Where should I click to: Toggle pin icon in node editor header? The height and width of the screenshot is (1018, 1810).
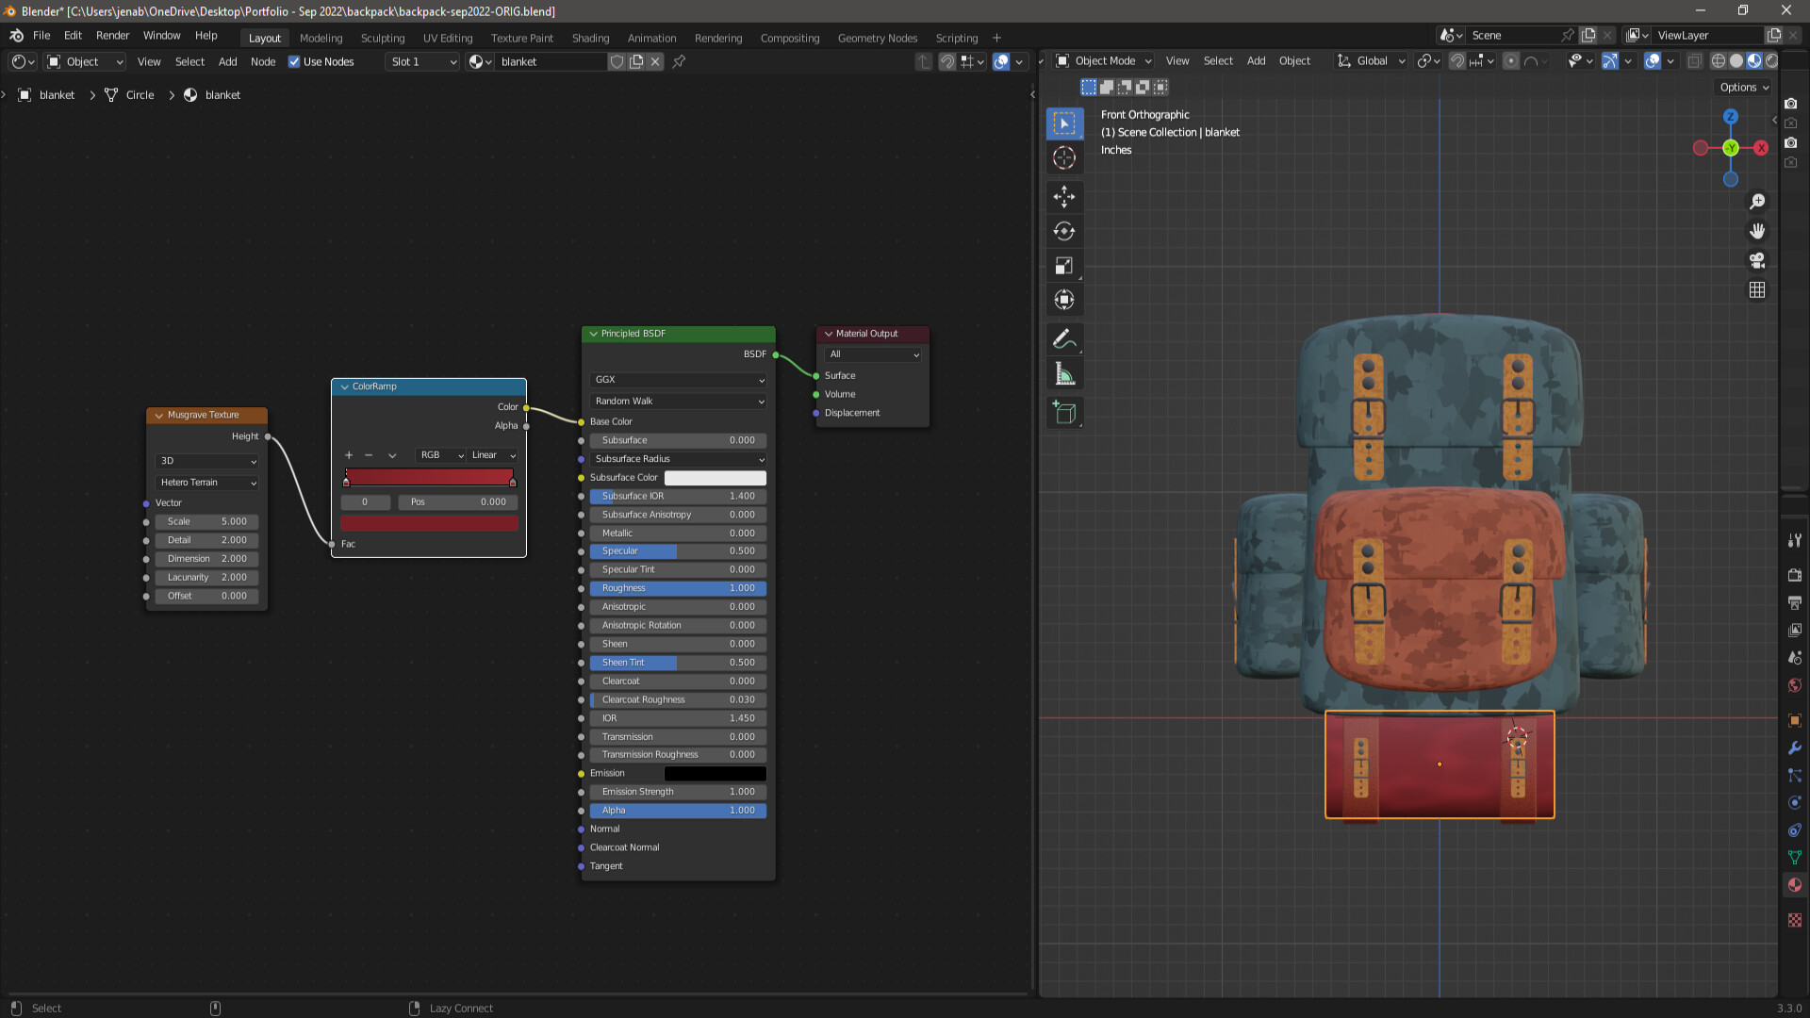point(679,62)
